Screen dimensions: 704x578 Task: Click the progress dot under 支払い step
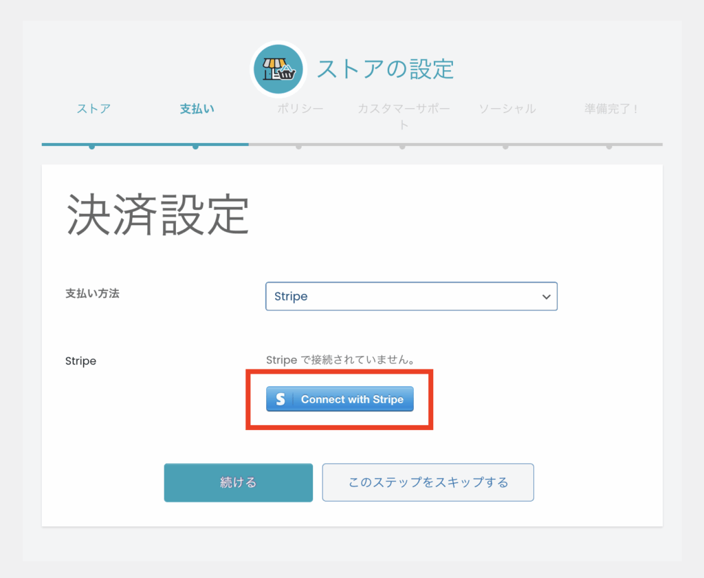[x=196, y=146]
